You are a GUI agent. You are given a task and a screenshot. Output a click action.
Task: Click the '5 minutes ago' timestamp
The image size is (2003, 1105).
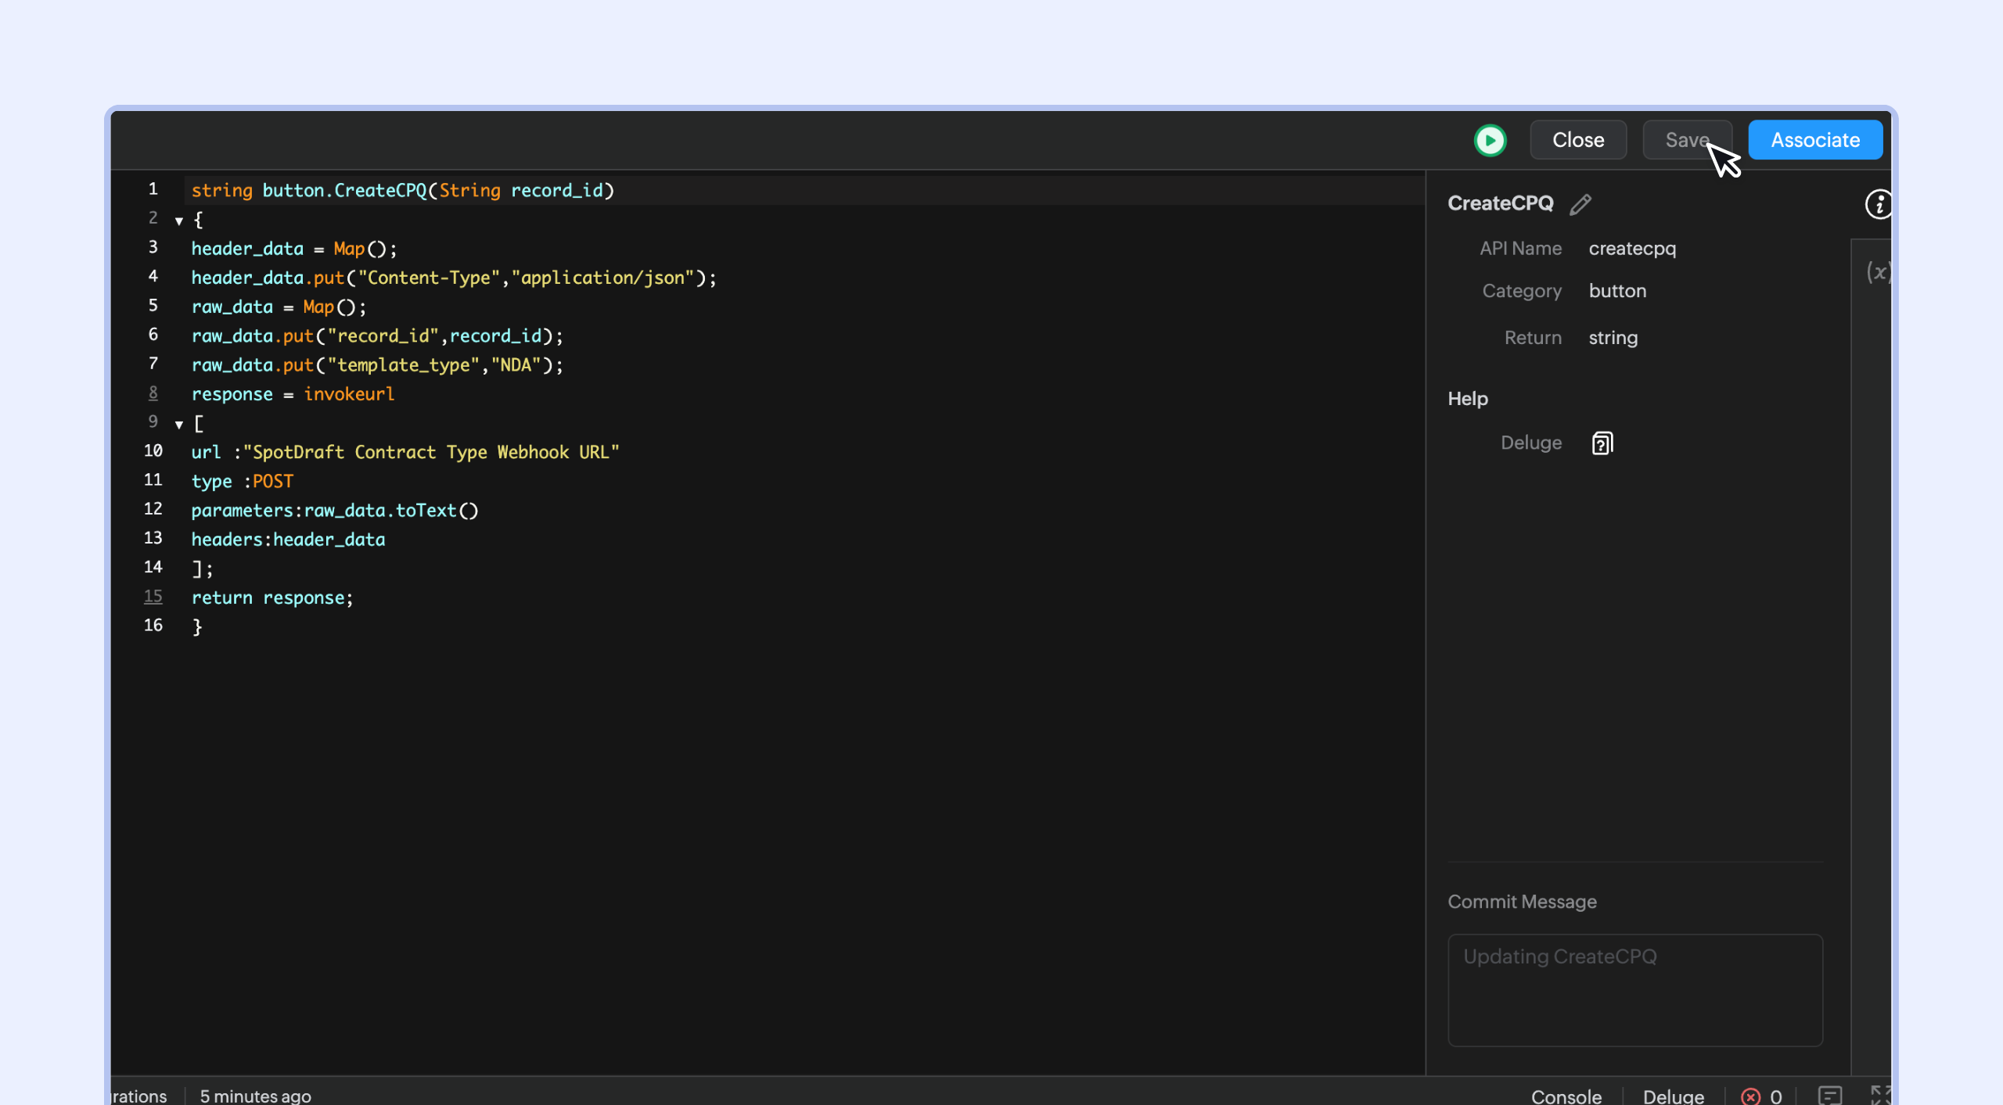click(255, 1096)
